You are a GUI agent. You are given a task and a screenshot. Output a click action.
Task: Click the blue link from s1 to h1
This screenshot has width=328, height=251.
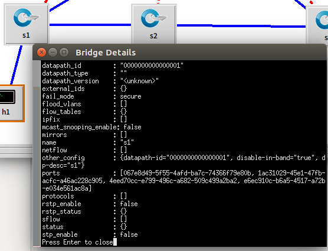(x=17, y=65)
